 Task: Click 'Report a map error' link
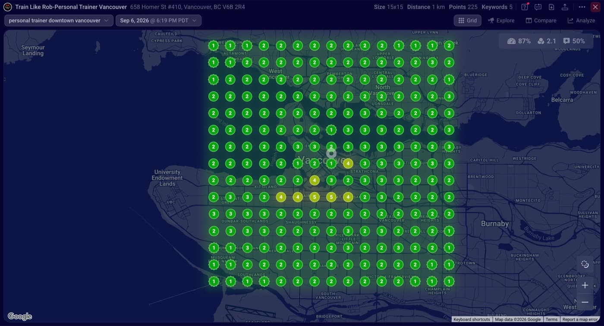pyautogui.click(x=580, y=320)
